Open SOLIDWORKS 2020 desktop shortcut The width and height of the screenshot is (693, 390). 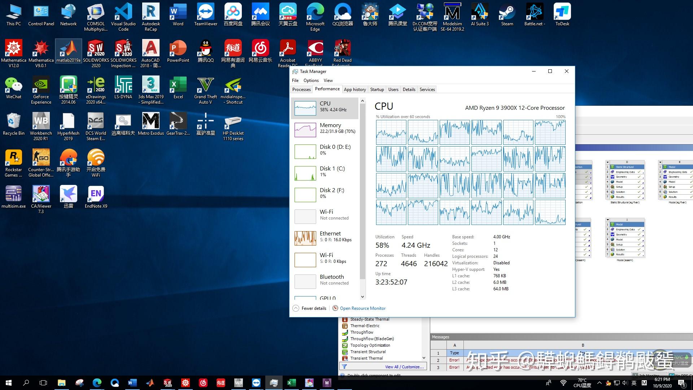(x=96, y=53)
